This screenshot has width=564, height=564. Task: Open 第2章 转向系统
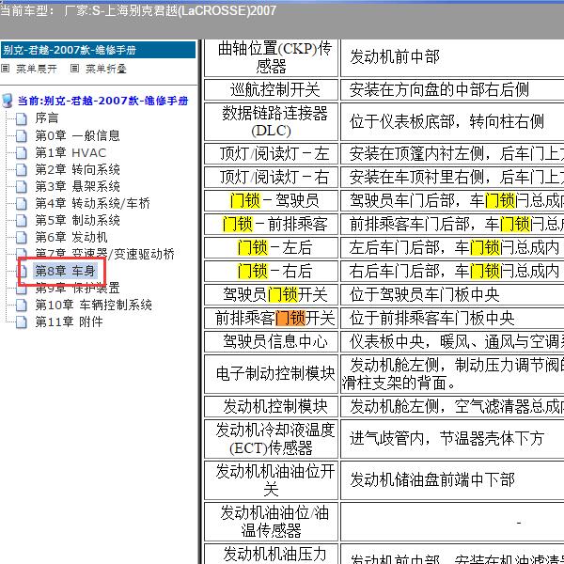(77, 169)
